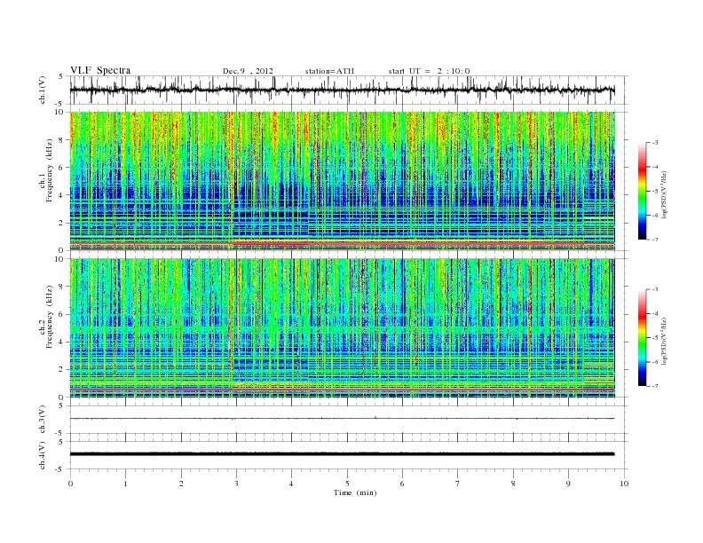
Task: Click time-axis tick label "10"
Action: click(624, 484)
